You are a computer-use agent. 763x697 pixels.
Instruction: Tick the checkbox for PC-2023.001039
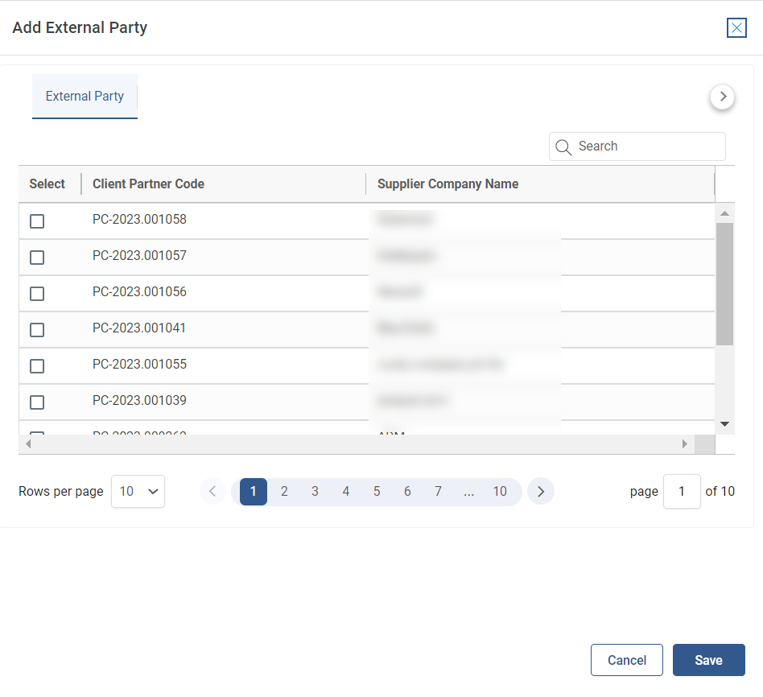[37, 402]
